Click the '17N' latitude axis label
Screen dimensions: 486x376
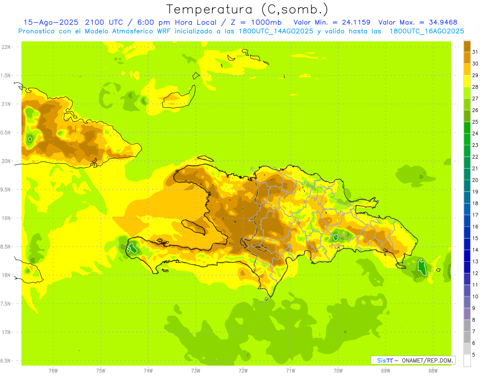pyautogui.click(x=7, y=332)
